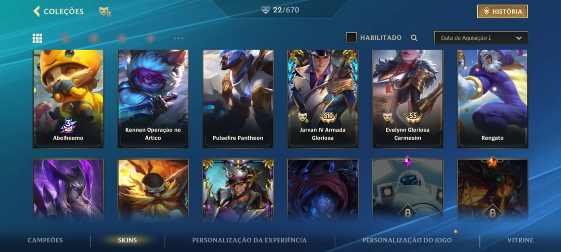Switch to the Campeões tab
Screen dimensions: 561x252
point(45,240)
